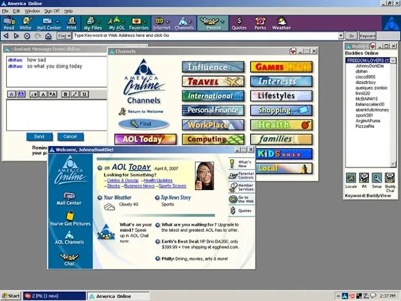The width and height of the screenshot is (401, 301).
Task: Expand the Favorites dropdown arrow
Action: (145, 22)
